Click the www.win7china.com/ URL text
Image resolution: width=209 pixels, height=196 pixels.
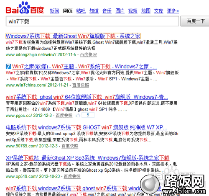[26, 85]
